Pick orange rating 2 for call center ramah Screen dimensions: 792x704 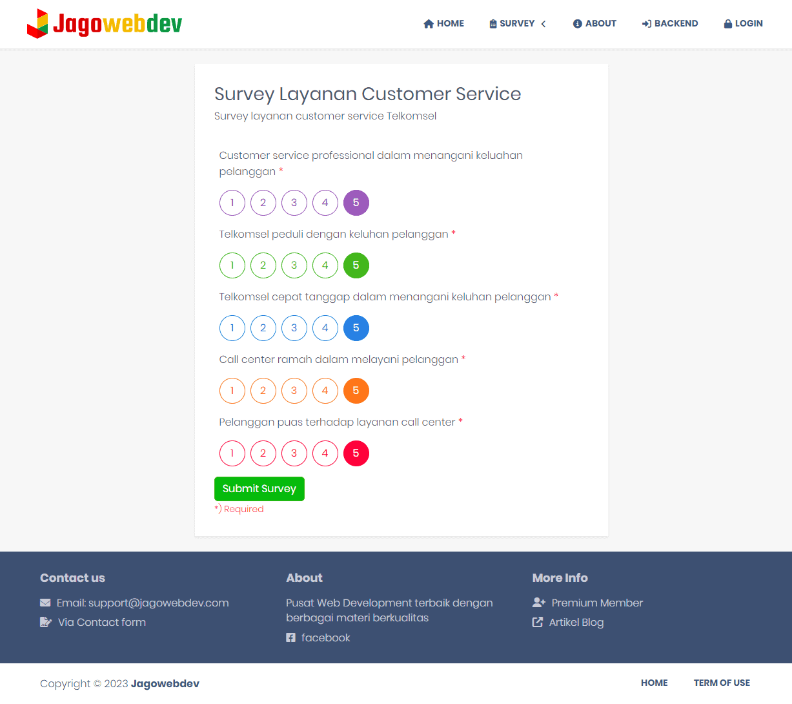point(263,391)
